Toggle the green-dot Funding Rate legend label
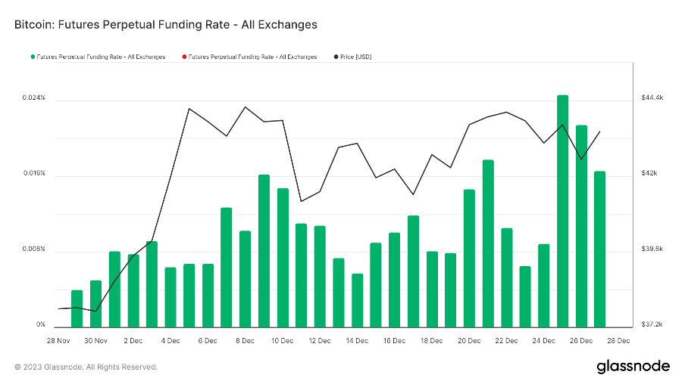 point(101,57)
